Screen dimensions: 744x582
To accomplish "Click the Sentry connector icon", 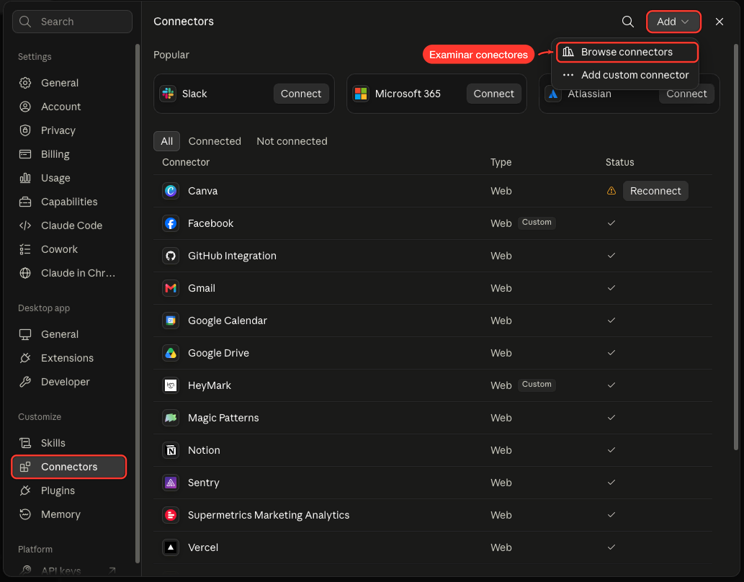I will [171, 483].
